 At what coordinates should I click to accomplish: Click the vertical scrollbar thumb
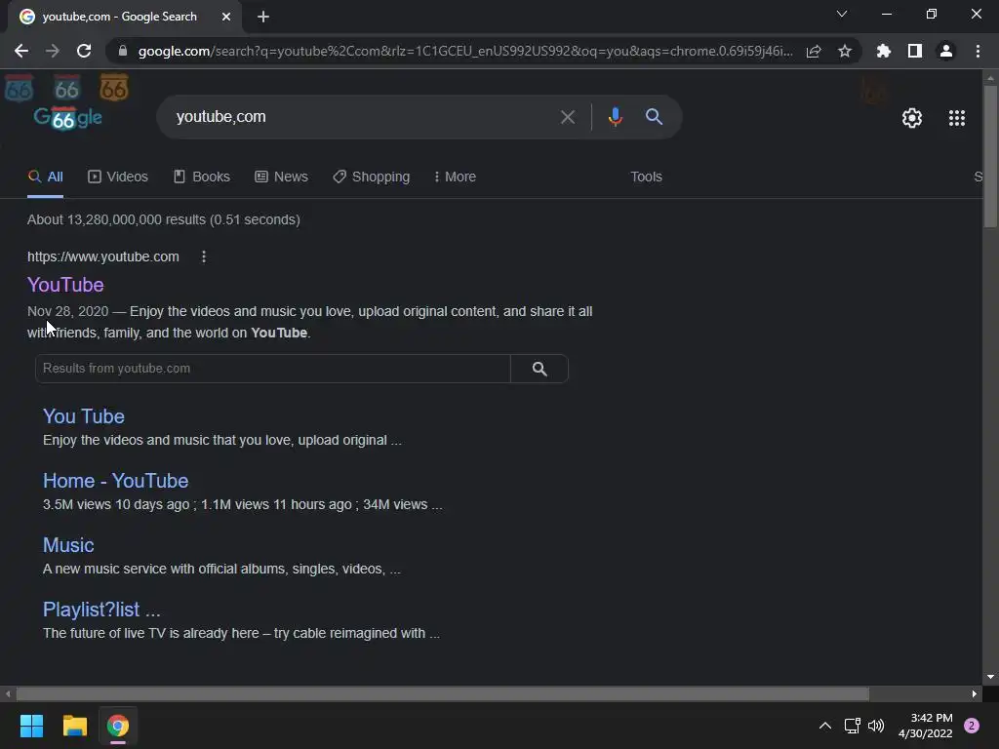pyautogui.click(x=990, y=156)
